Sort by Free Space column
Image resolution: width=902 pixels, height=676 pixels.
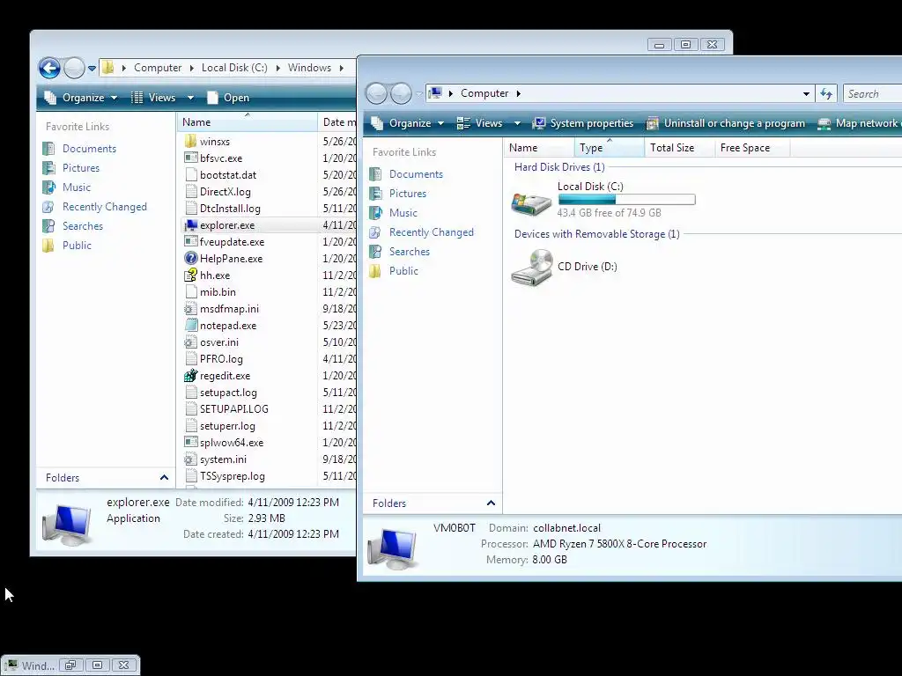[752, 148]
